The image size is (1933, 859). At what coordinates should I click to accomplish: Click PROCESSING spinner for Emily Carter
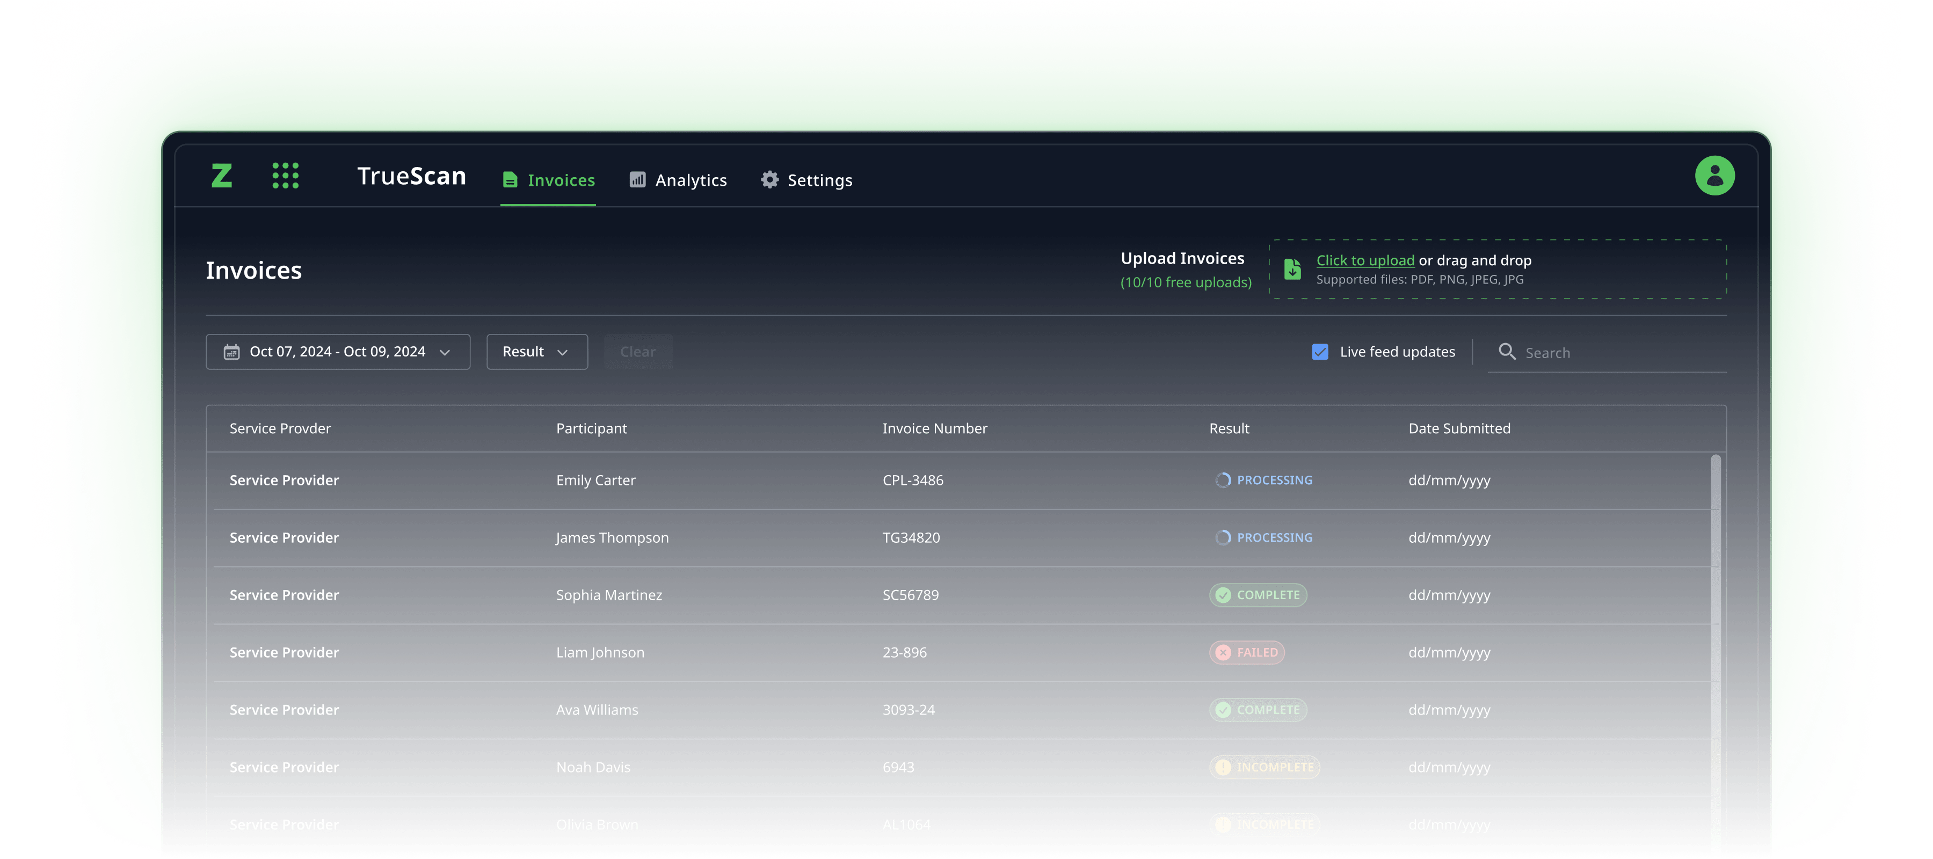point(1223,480)
